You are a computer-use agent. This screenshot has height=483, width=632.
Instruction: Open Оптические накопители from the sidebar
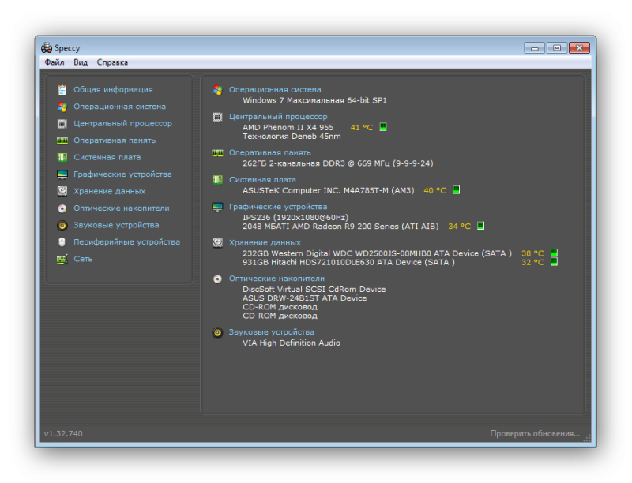(122, 208)
